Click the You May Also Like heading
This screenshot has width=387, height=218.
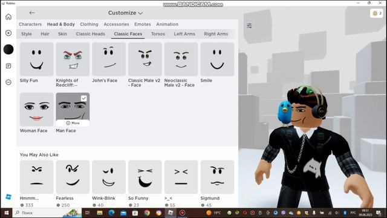tap(39, 155)
